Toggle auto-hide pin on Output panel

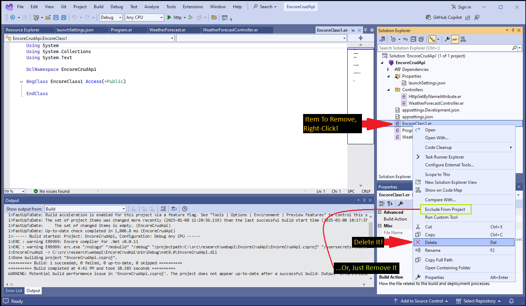[364, 201]
